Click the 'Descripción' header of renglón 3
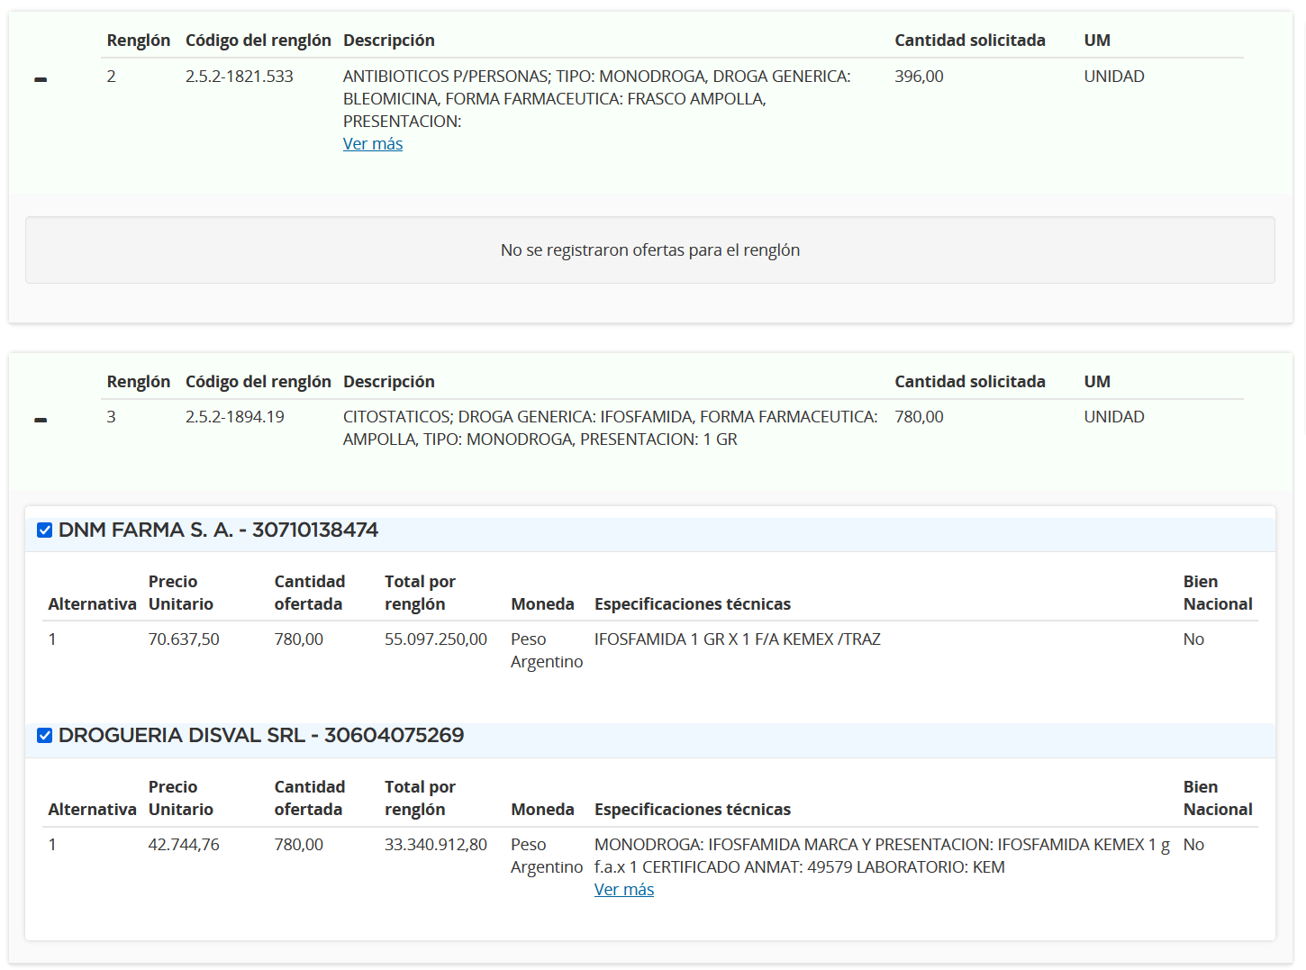 [x=389, y=382]
